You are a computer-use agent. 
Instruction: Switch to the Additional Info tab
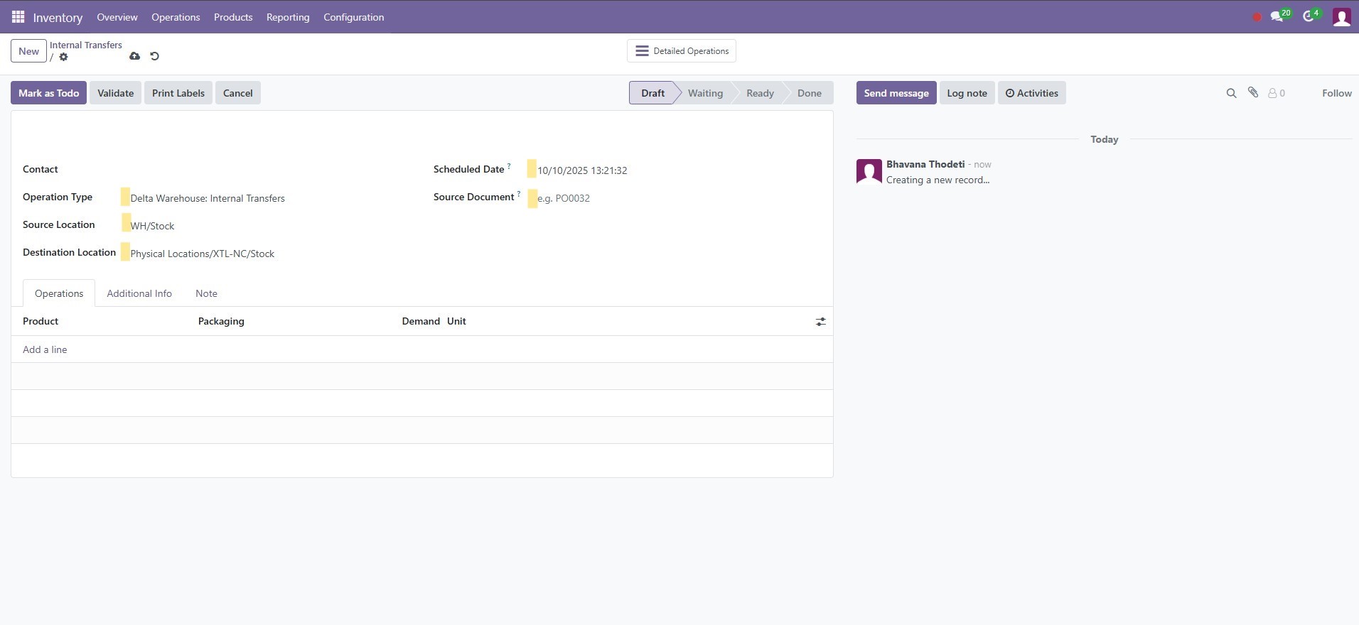[x=139, y=293]
